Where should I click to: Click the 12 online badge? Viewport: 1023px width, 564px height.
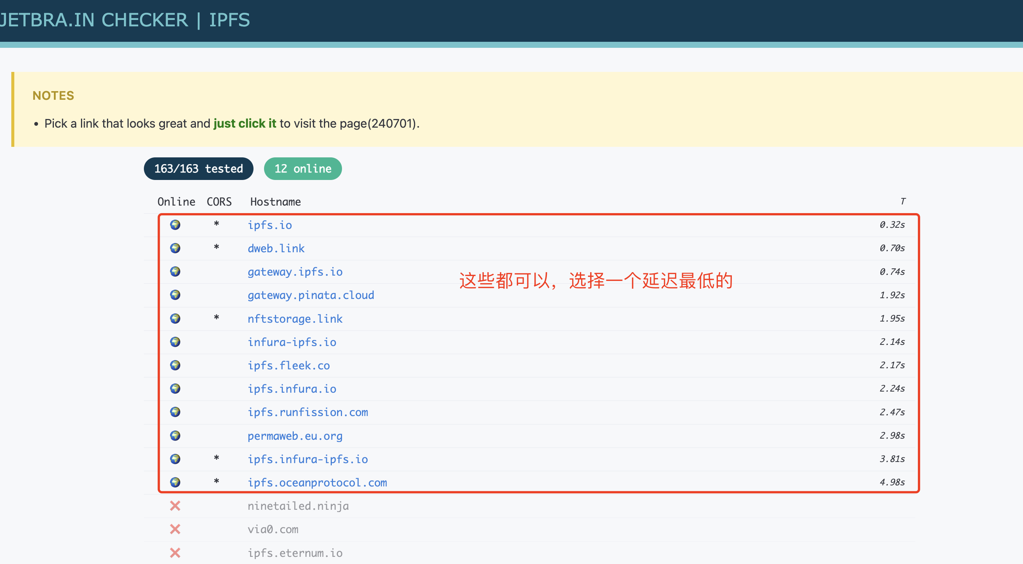[303, 169]
